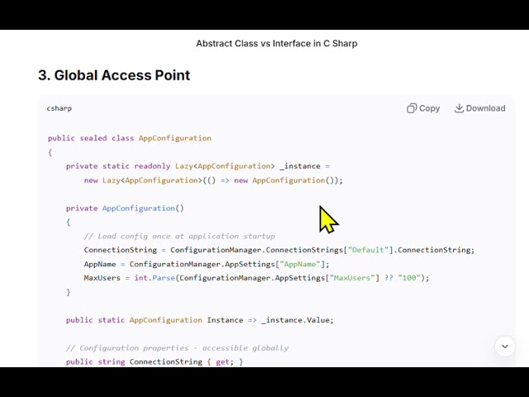Screen dimensions: 529x397
Task: Click the copy icon next to Copy
Action: (x=412, y=108)
